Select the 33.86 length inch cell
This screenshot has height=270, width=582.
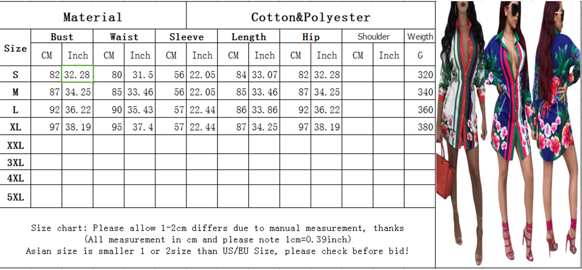point(264,110)
